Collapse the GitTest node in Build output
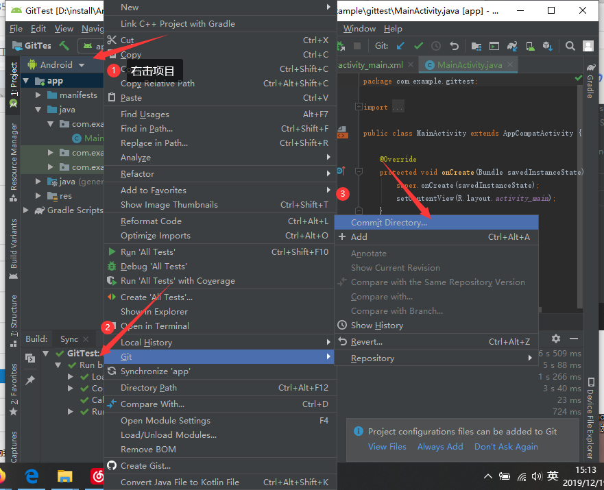 pos(46,353)
